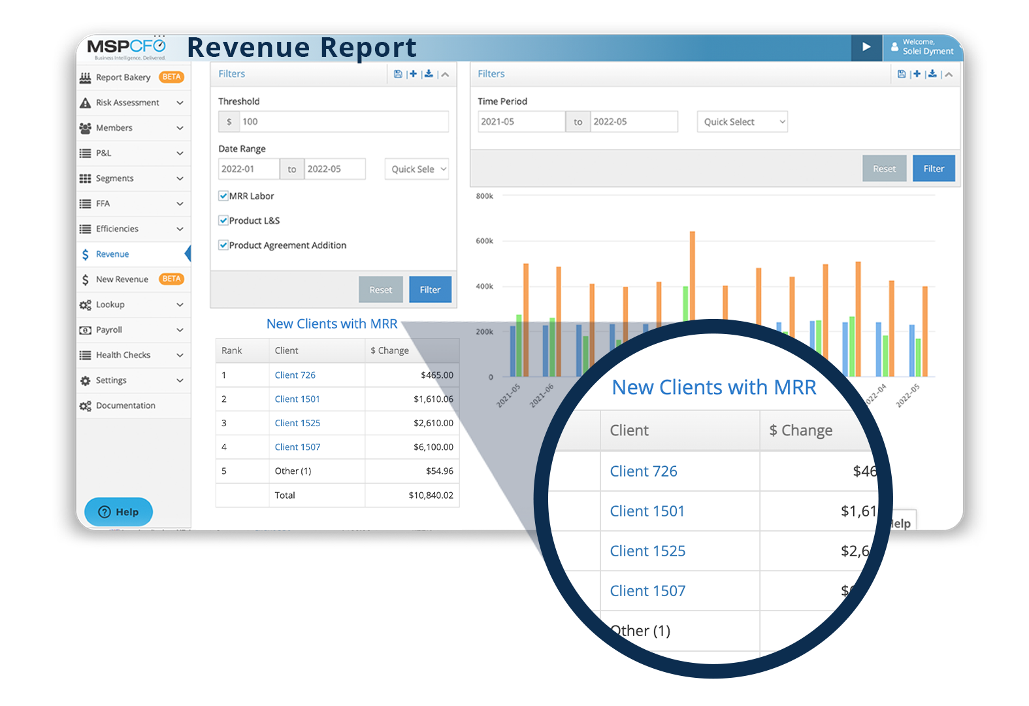Click the $2,610.00 change value
Screen dimensions: 1029x706
[433, 423]
